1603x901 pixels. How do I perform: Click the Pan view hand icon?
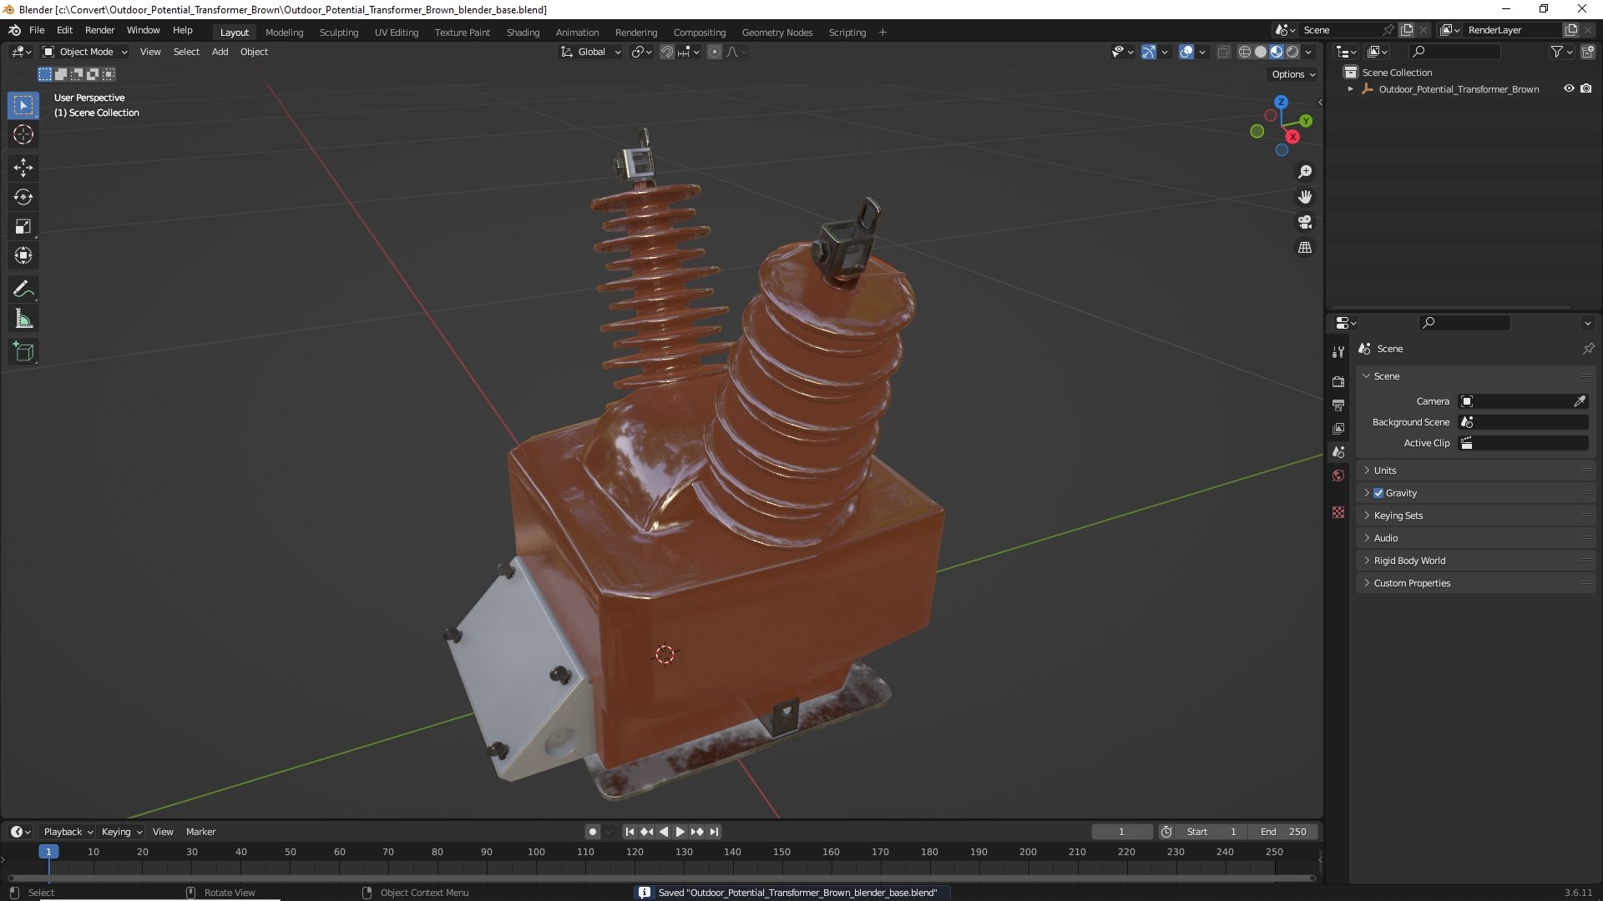pyautogui.click(x=1305, y=197)
